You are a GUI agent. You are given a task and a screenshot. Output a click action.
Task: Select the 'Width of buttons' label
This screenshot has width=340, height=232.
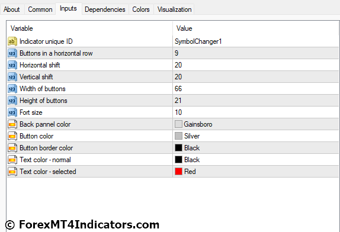coord(43,89)
